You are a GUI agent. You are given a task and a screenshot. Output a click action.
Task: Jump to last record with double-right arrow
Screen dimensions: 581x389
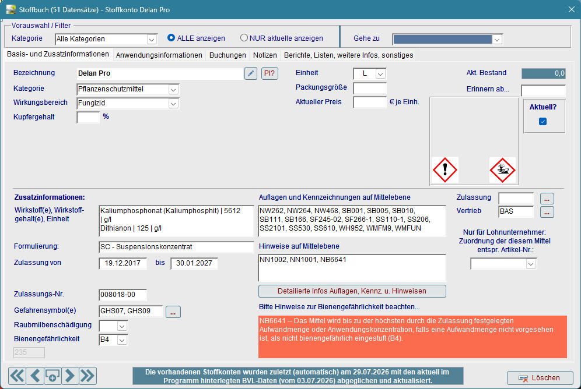(88, 376)
